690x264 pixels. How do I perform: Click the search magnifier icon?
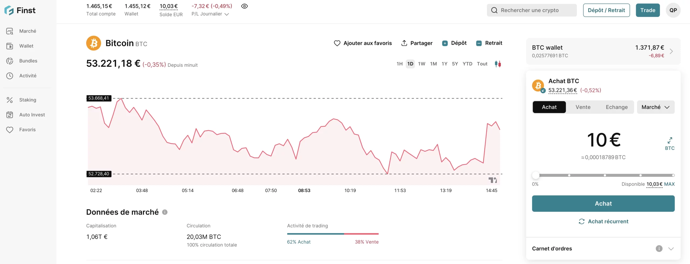tap(494, 10)
